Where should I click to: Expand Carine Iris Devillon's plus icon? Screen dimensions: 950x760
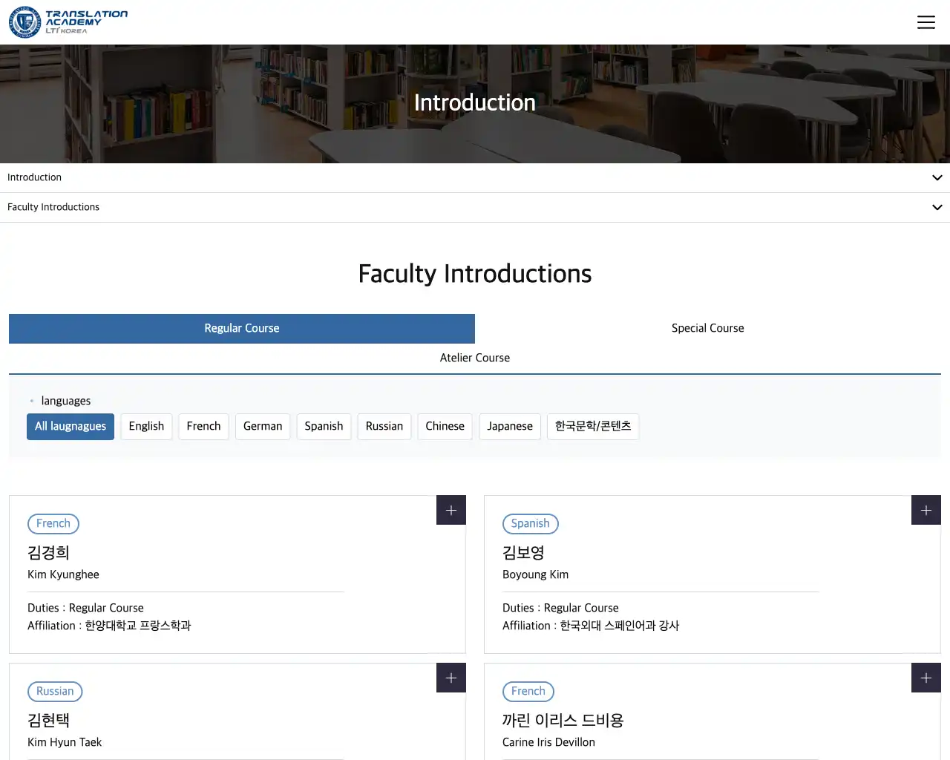[x=926, y=678]
